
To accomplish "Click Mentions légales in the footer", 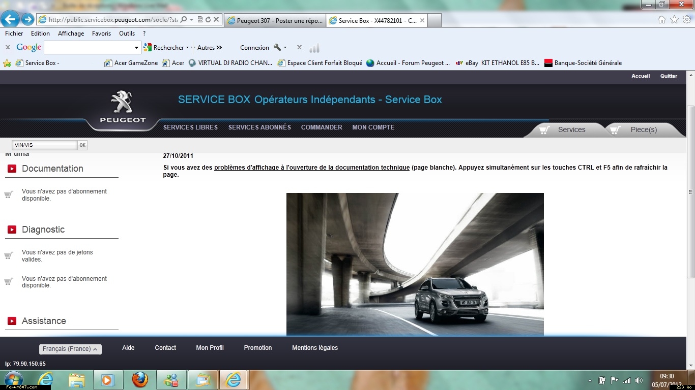I will tap(315, 348).
